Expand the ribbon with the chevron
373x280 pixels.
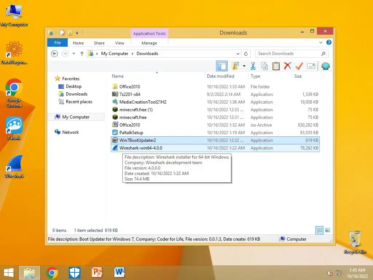(321, 43)
